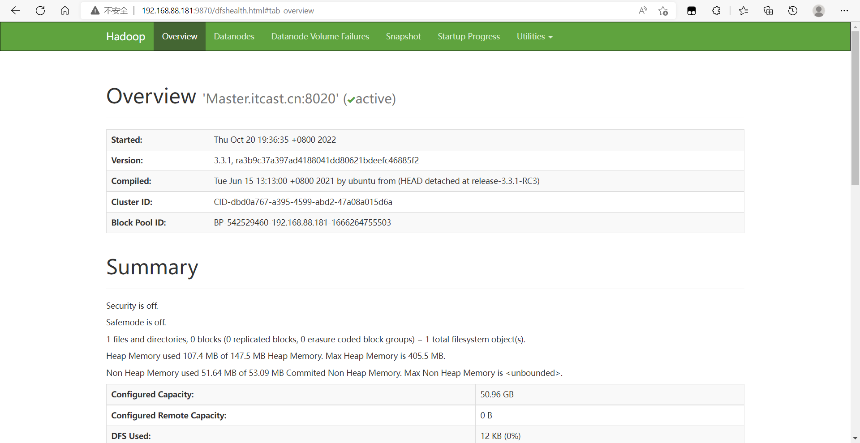860x443 pixels.
Task: Click the 'Block Pool ID:' row label
Action: pos(139,223)
